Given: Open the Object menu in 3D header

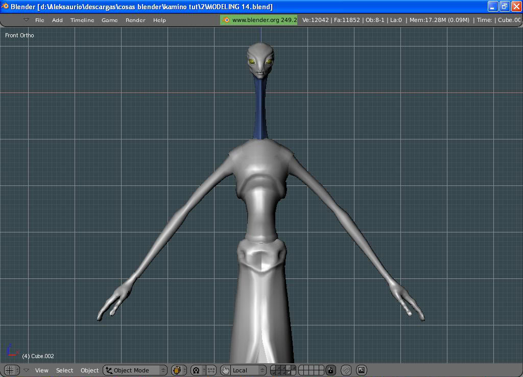Looking at the screenshot, I should click(x=89, y=370).
